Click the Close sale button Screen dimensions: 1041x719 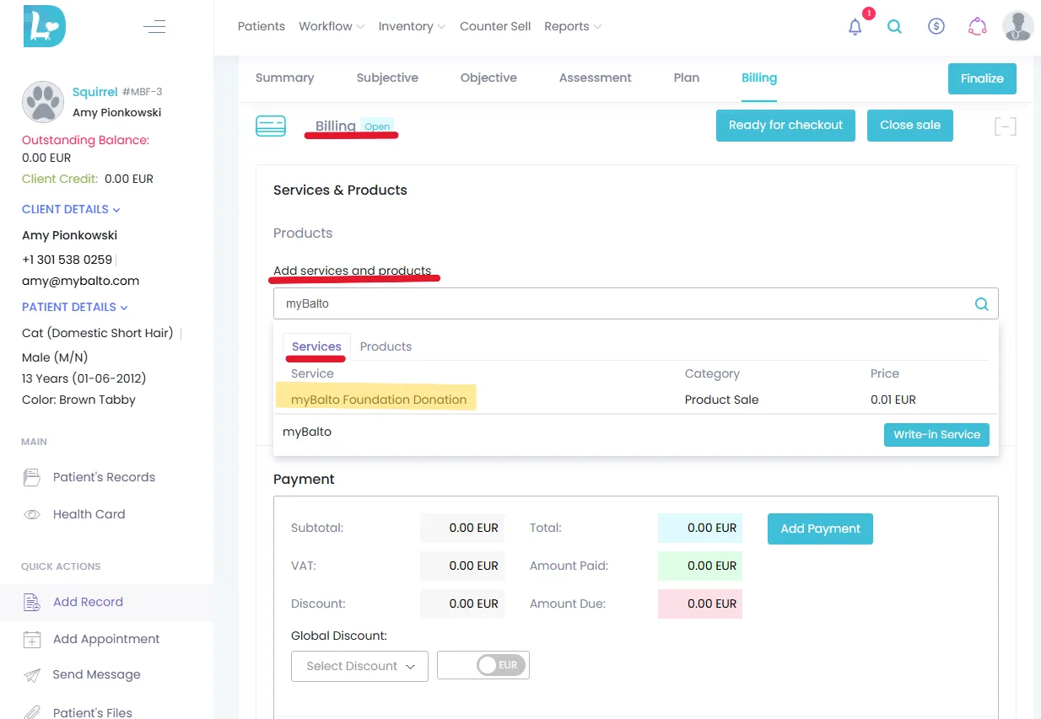click(910, 126)
